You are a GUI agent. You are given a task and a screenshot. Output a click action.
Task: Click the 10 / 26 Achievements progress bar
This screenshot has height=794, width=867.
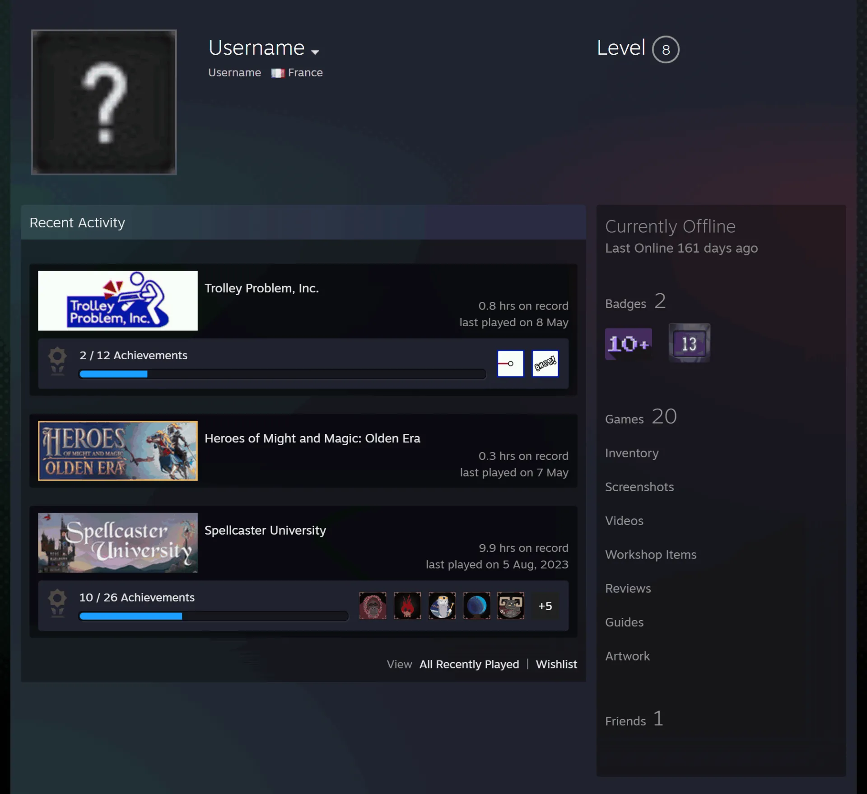coord(214,616)
